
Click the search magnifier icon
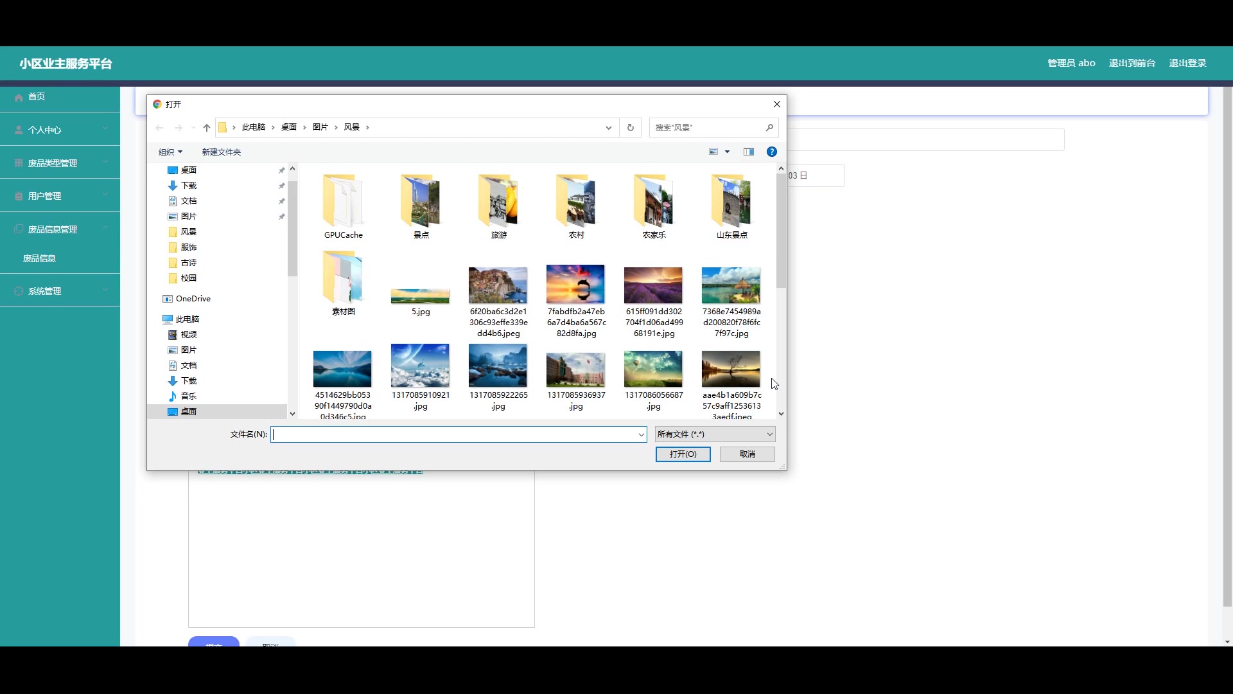click(769, 127)
